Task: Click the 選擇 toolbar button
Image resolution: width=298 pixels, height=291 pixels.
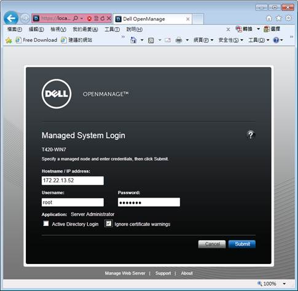Action: pos(272,29)
